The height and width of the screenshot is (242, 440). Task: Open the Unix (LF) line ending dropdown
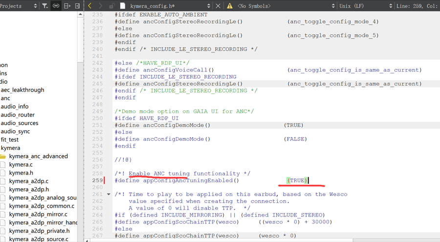[391, 5]
